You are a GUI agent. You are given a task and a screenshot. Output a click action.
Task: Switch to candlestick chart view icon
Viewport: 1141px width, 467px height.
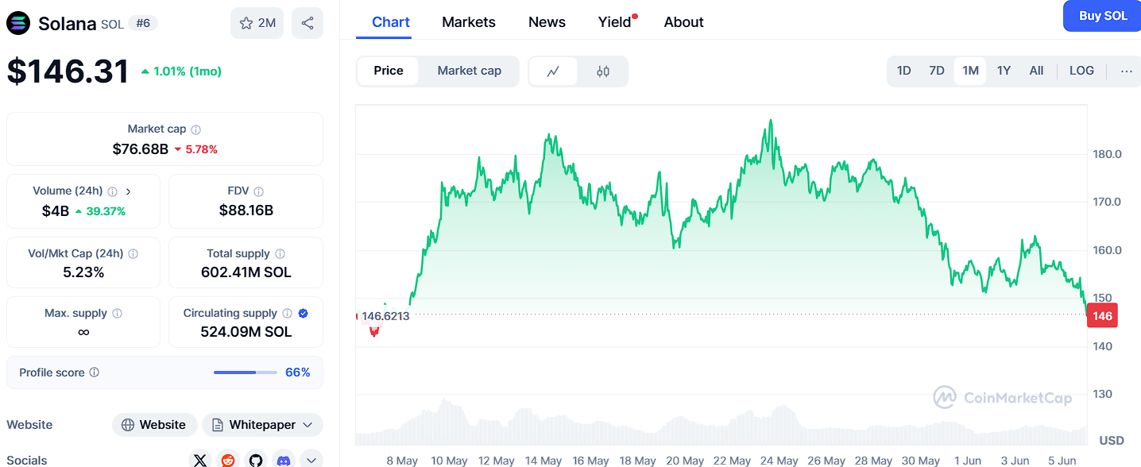pos(603,71)
